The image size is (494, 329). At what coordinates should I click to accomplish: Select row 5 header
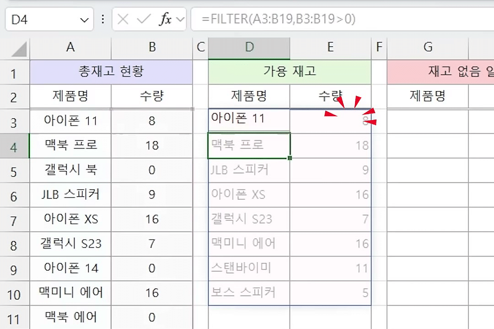click(x=15, y=170)
